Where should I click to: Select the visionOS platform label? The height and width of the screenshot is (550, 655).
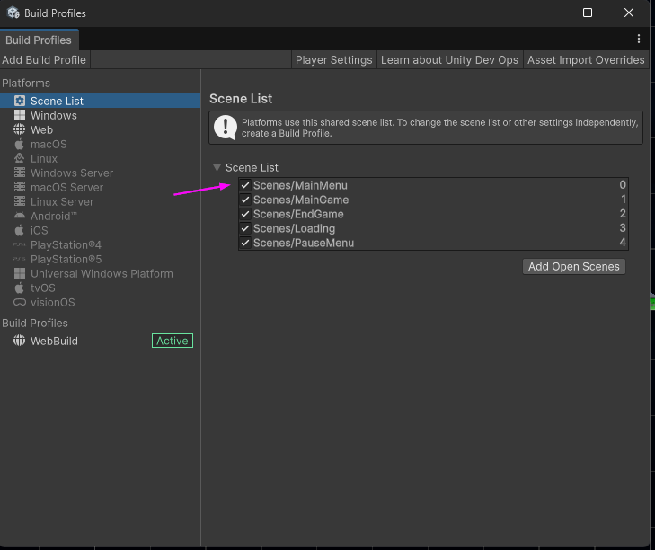pyautogui.click(x=53, y=302)
